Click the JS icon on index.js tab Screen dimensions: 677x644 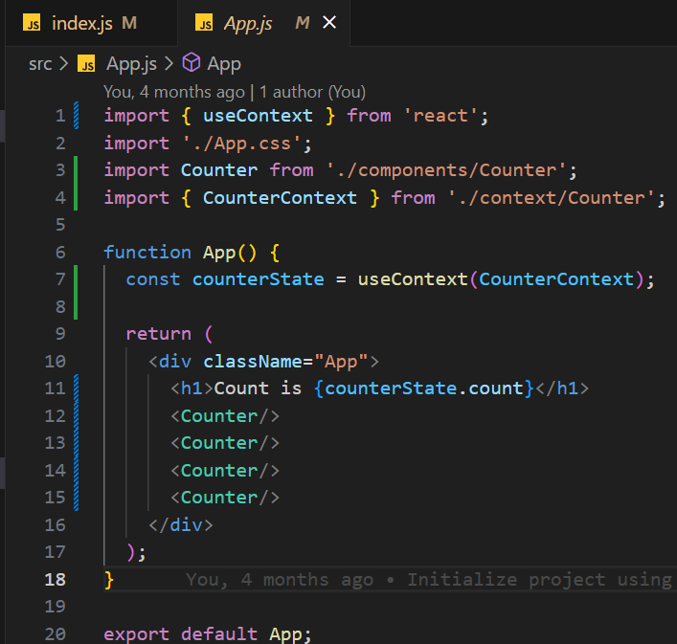point(32,22)
